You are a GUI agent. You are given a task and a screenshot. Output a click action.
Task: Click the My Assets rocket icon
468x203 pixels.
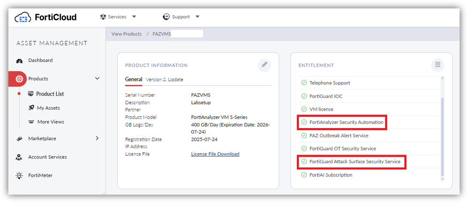pos(31,108)
